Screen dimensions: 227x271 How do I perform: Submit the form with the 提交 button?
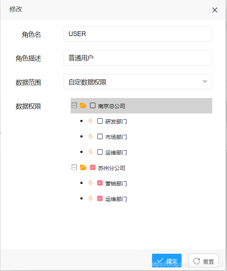tap(167, 261)
